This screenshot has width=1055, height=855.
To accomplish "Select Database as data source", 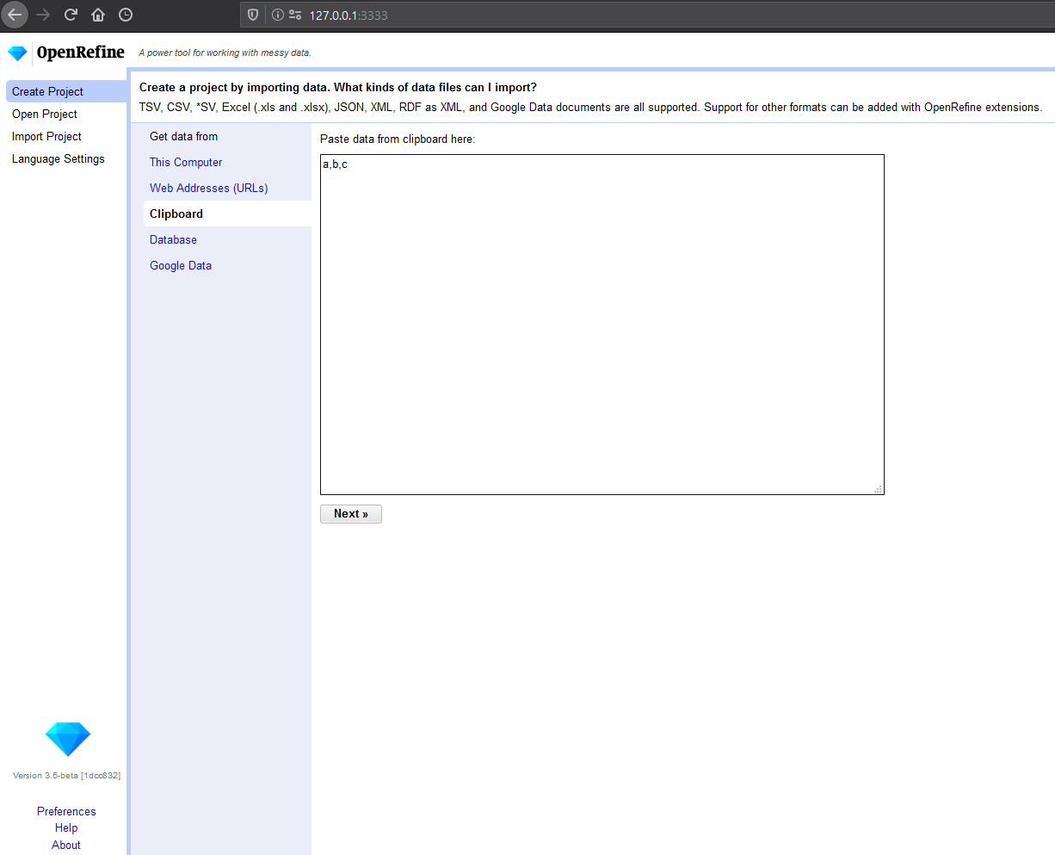I will pos(173,239).
